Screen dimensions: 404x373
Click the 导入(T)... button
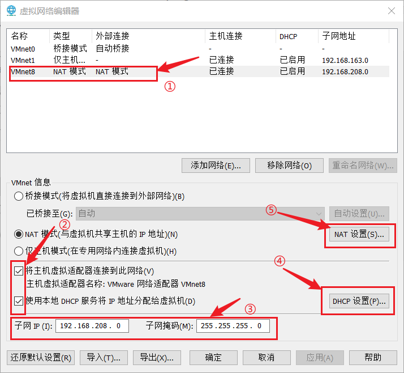[x=104, y=358]
